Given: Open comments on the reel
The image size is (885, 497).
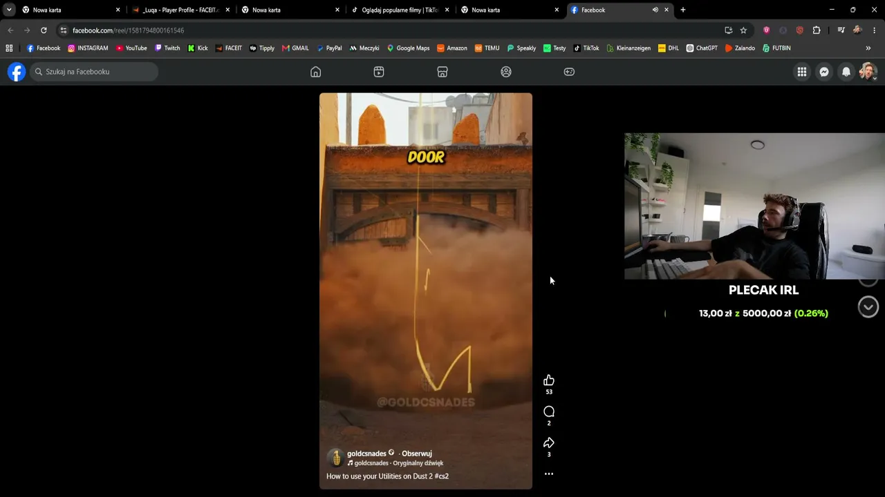Looking at the screenshot, I should coord(549,411).
